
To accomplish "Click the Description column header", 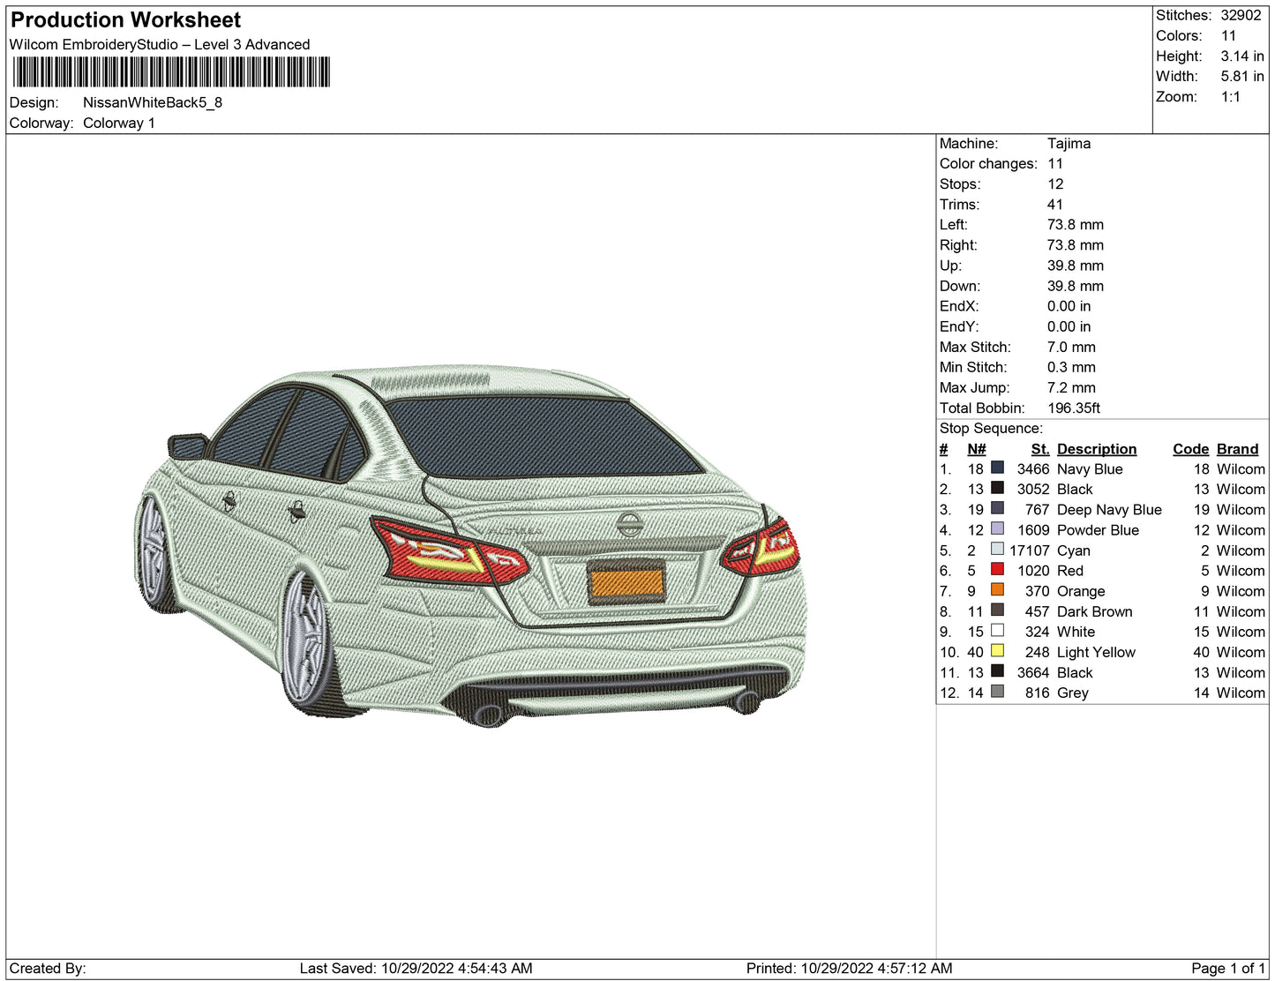I will tap(1096, 449).
